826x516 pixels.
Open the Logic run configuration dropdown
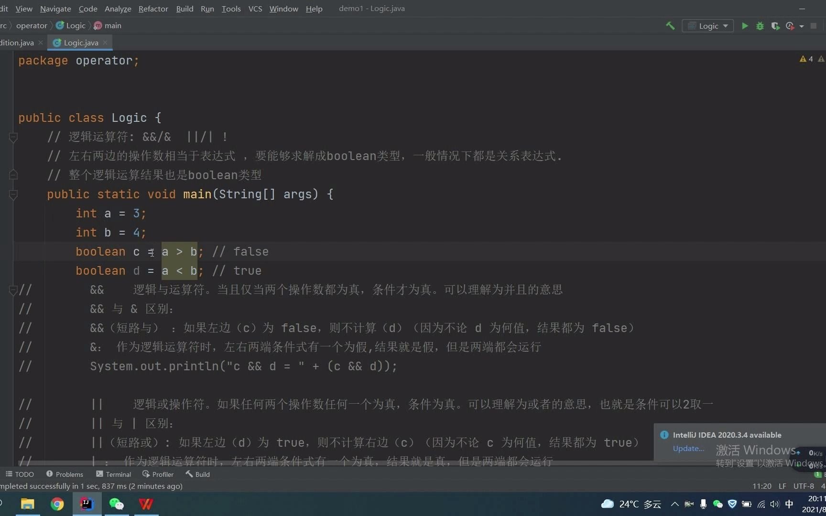(x=708, y=26)
